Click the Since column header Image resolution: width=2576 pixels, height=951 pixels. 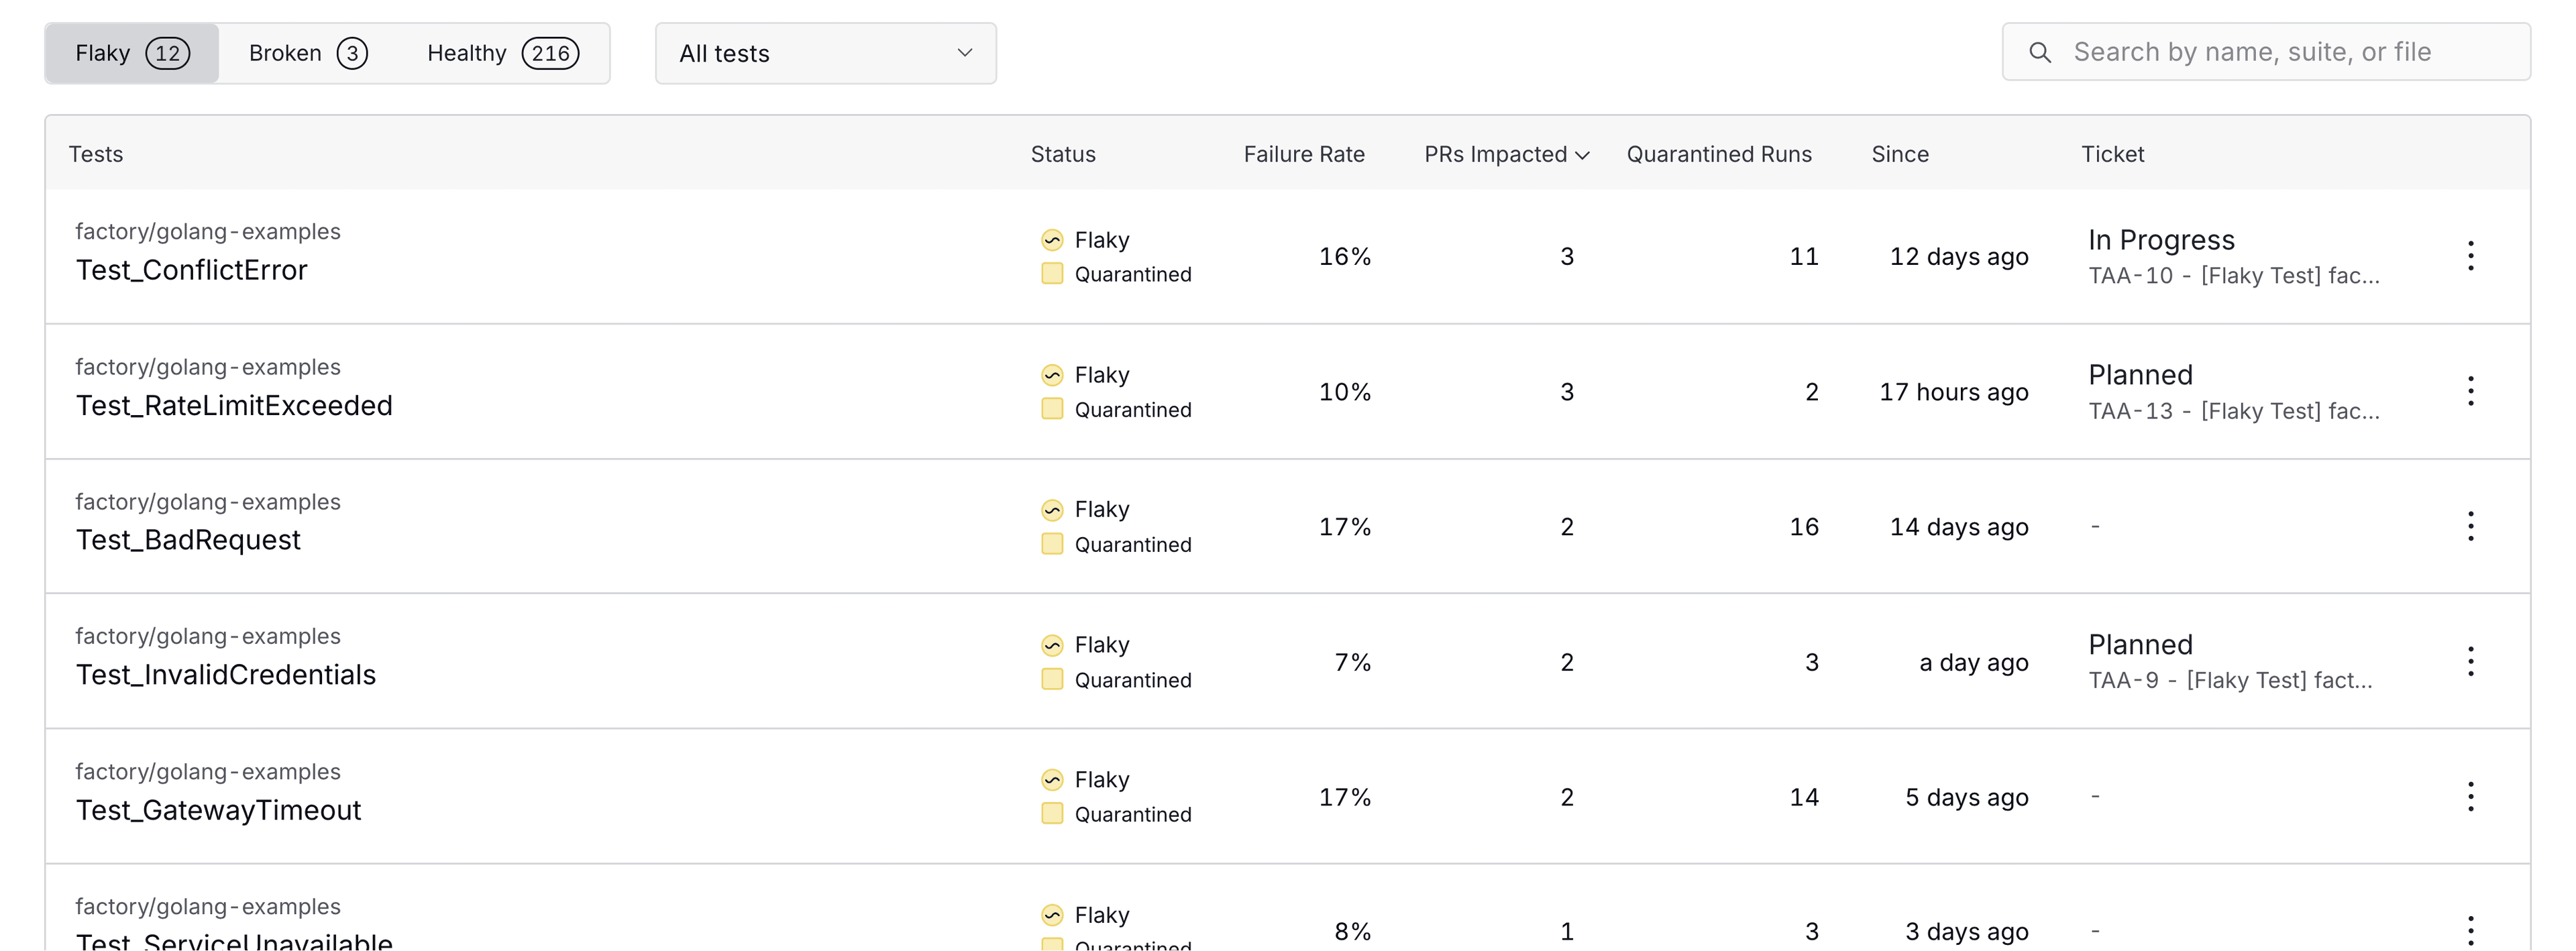pos(1900,154)
